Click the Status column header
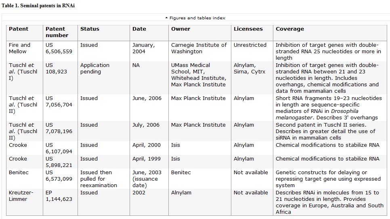 (90, 29)
